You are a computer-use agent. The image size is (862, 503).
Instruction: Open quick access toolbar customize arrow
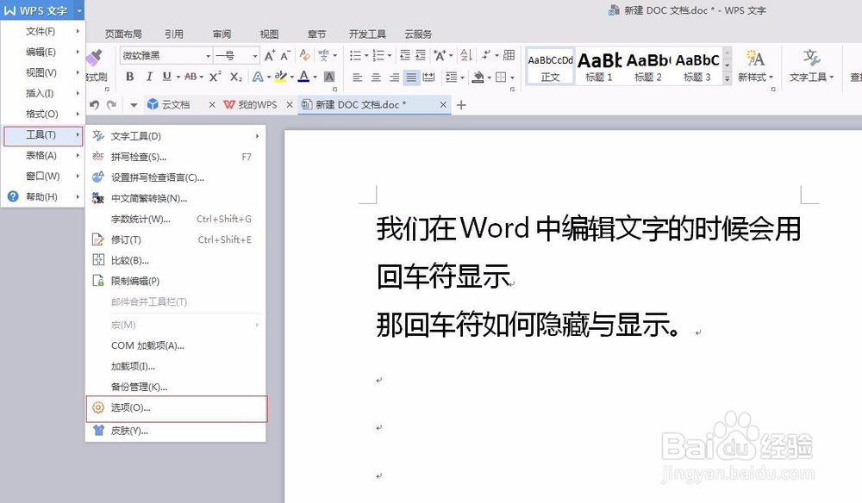coord(134,105)
